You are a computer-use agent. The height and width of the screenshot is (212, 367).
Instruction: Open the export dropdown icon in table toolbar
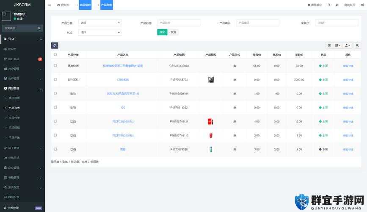pyautogui.click(x=348, y=45)
